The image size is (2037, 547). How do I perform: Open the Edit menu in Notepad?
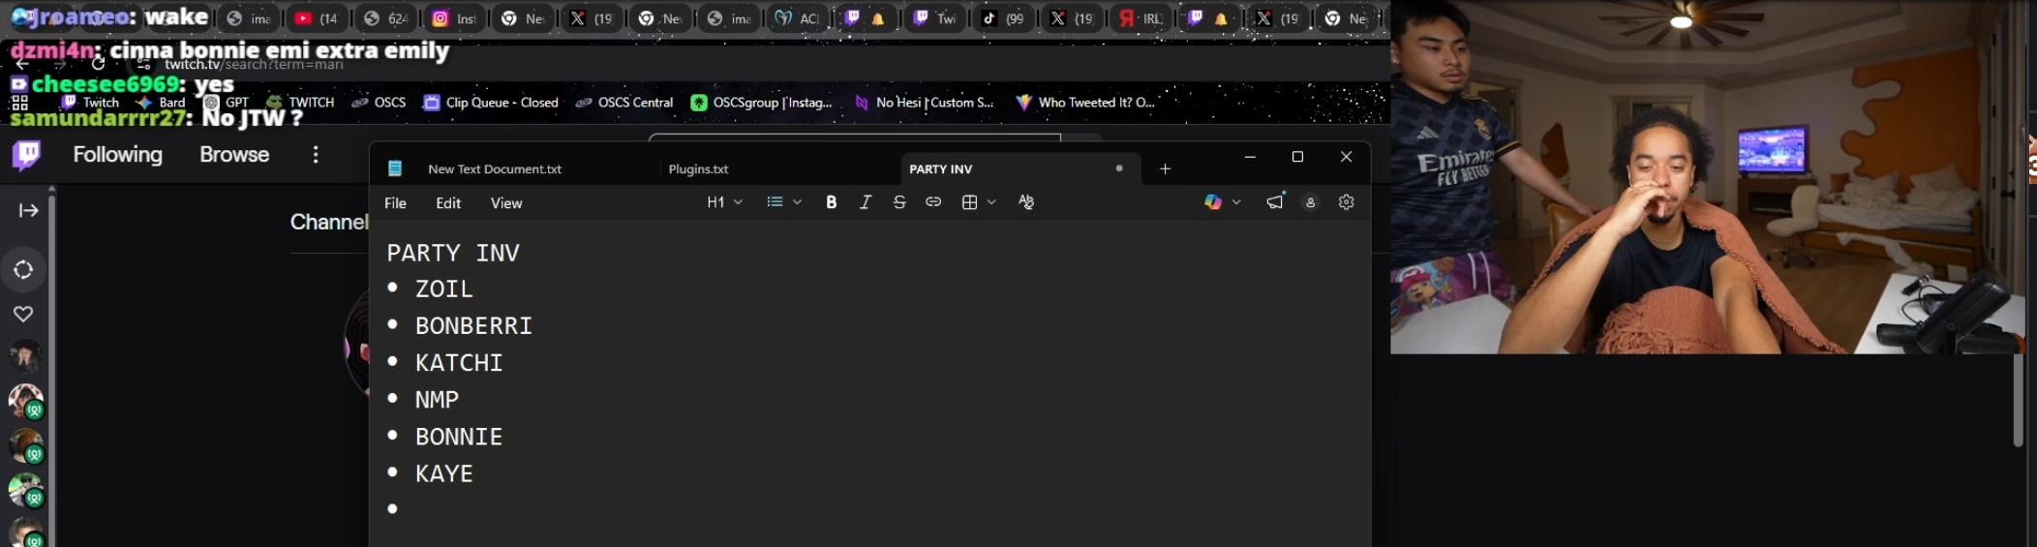pyautogui.click(x=448, y=203)
